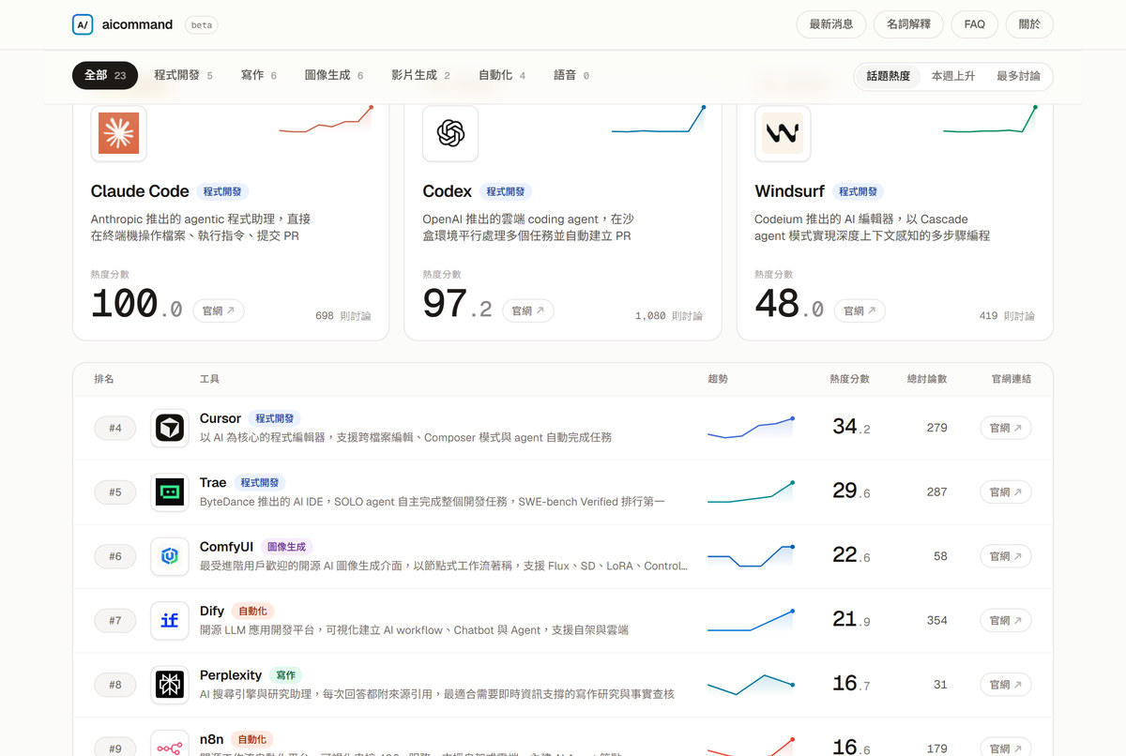Click the 熱度分數 column header
1126x756 pixels.
click(x=849, y=379)
